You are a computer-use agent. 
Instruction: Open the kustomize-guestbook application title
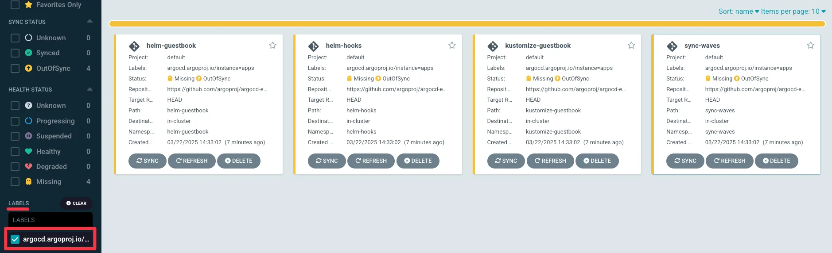(538, 46)
